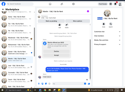The image size is (125, 92).
Task: Accept Martin's $630 offer
Action: 56,55
